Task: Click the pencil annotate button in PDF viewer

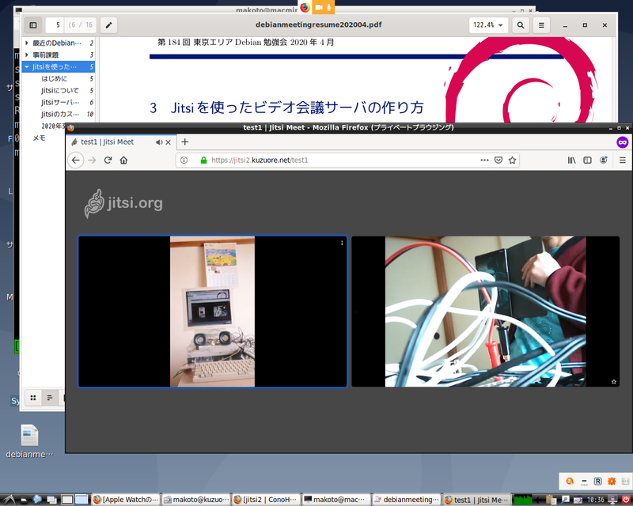Action: coord(108,25)
